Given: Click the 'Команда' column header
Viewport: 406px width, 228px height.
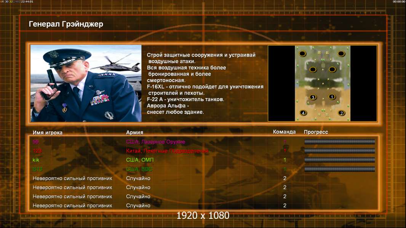Looking at the screenshot, I should click(x=284, y=132).
